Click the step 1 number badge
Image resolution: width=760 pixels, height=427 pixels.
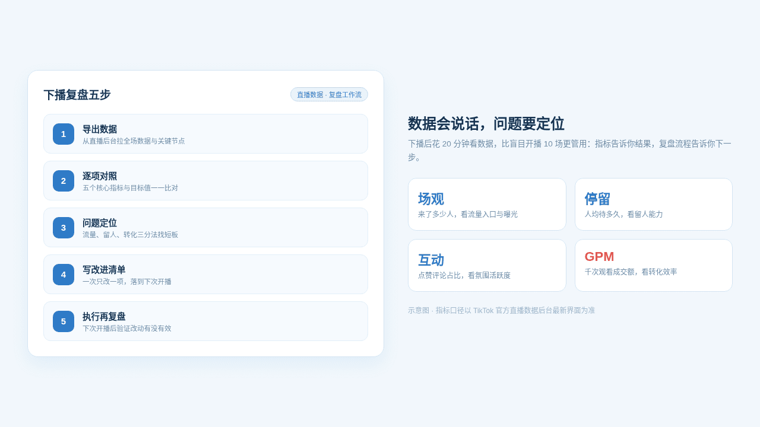64,134
